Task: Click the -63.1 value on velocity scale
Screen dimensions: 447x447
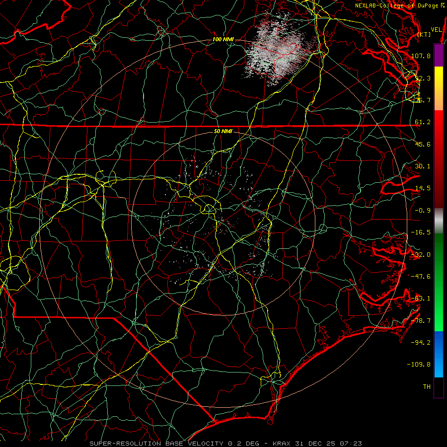Action: pyautogui.click(x=421, y=298)
